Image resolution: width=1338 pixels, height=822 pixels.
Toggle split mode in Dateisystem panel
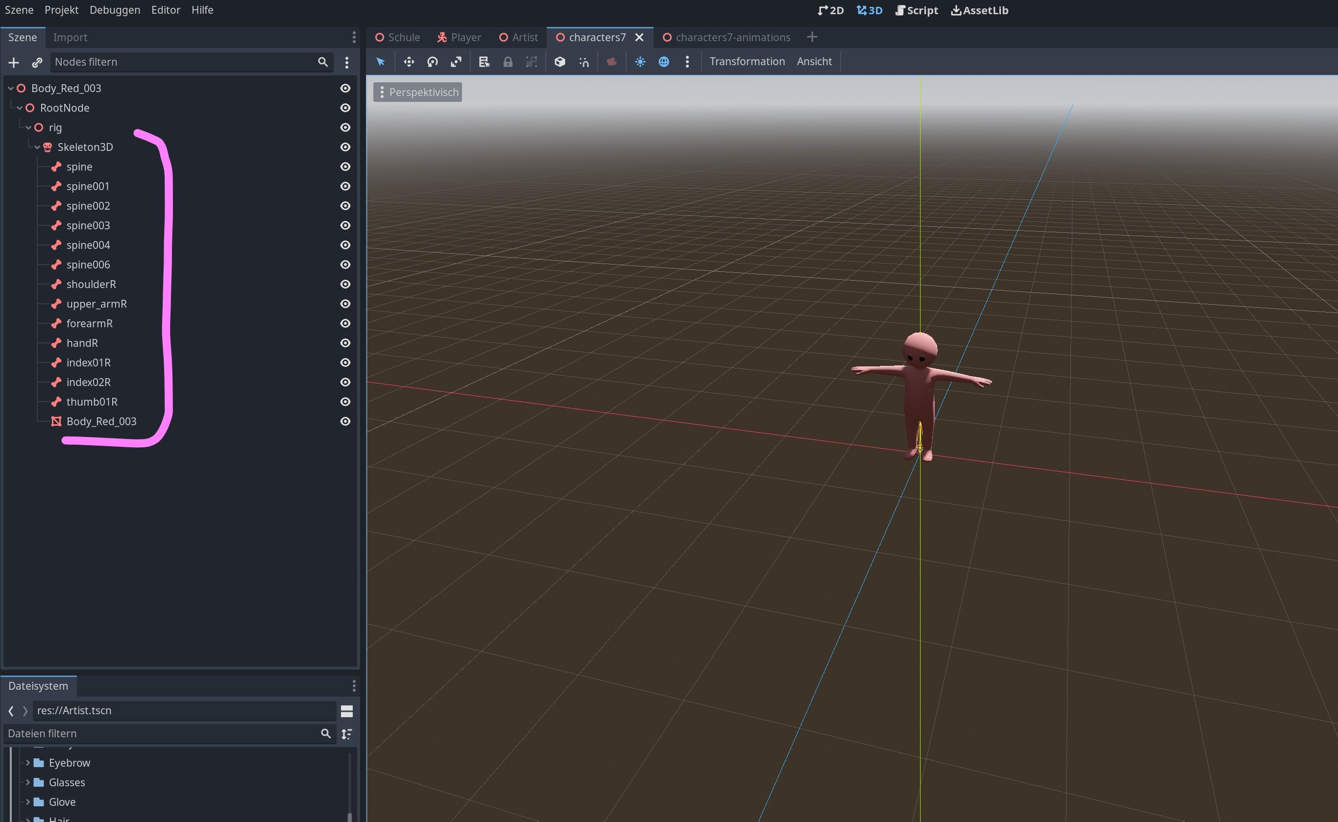[347, 711]
